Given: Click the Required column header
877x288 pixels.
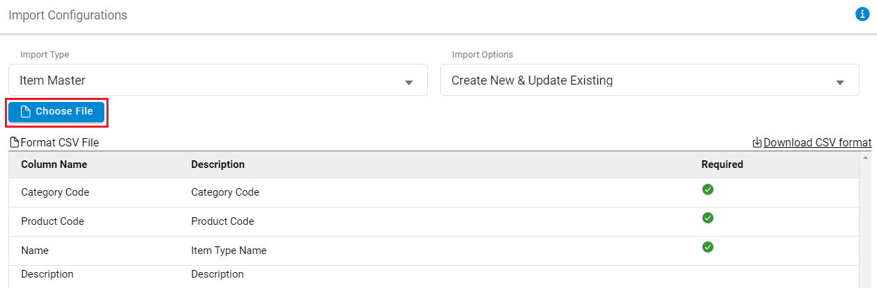Looking at the screenshot, I should [722, 164].
